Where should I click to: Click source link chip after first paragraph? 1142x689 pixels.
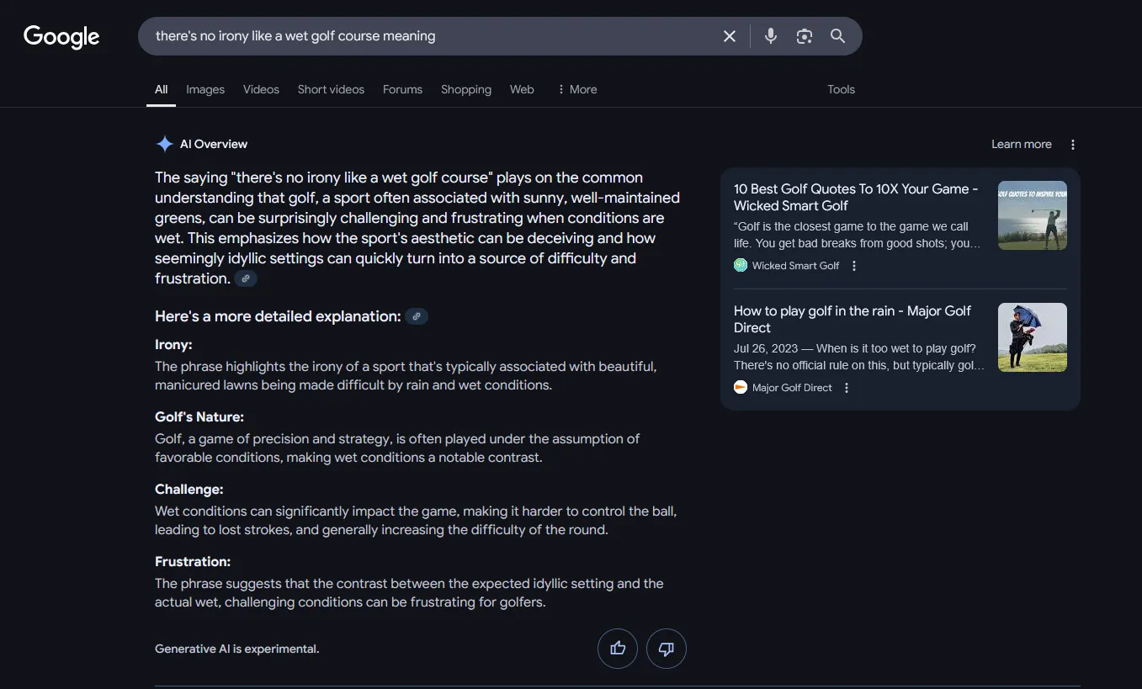(246, 278)
